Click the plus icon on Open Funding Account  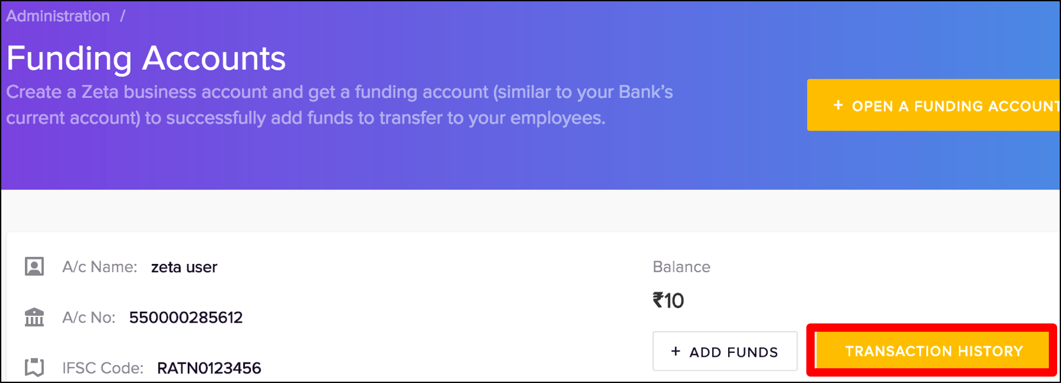tap(838, 105)
